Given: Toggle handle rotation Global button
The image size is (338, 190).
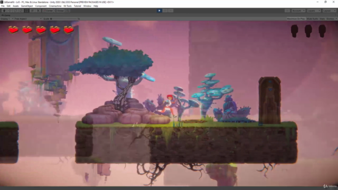Looking at the screenshot, I should tap(59, 11).
